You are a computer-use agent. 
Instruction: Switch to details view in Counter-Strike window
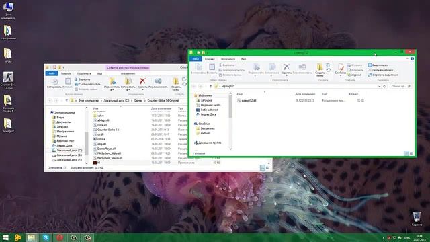pyautogui.click(x=263, y=167)
